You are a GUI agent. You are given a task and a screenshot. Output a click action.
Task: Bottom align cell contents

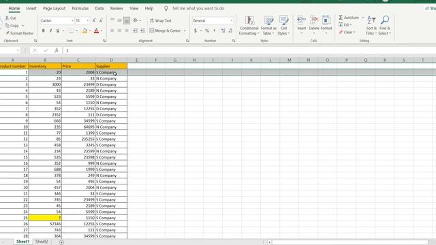click(x=127, y=20)
